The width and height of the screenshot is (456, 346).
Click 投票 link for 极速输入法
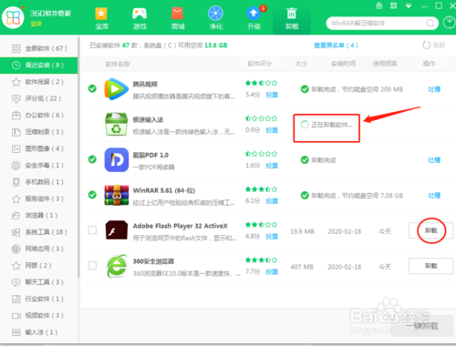pos(272,130)
